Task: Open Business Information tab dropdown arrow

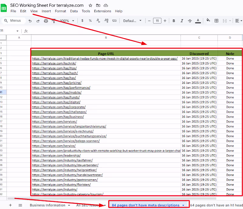Action: click(69, 205)
